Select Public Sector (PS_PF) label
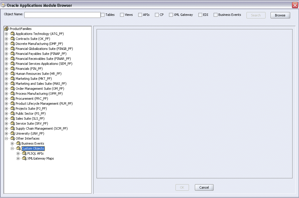The height and width of the screenshot is (198, 299). click(x=31, y=114)
